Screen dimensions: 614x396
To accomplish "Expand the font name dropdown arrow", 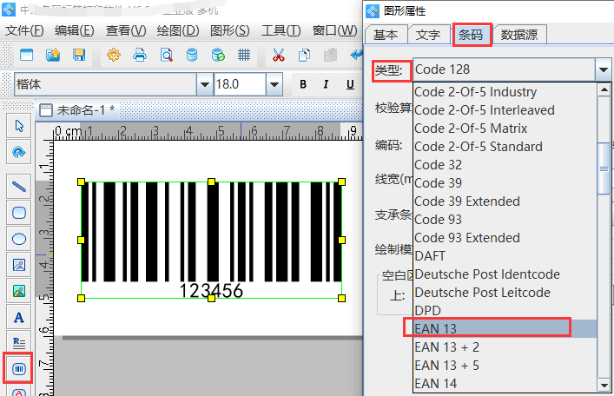I will pyautogui.click(x=204, y=84).
